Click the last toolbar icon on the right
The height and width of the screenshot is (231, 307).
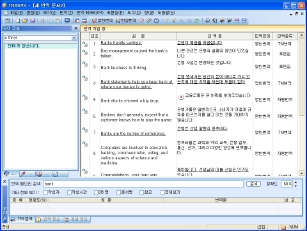244,20
